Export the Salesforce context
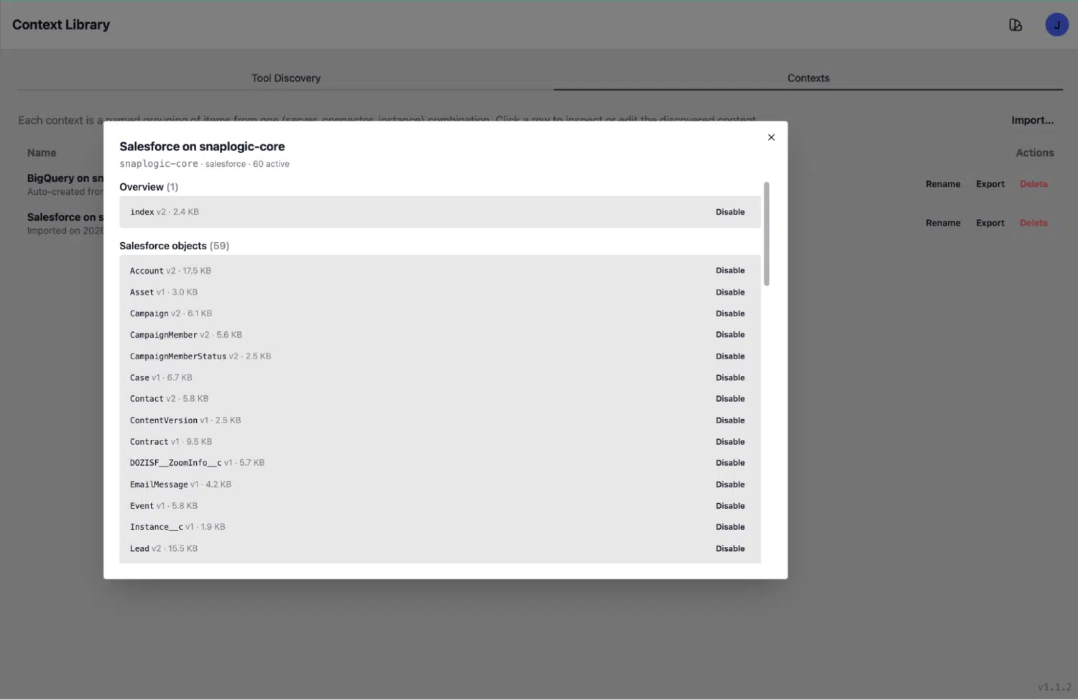The height and width of the screenshot is (700, 1078). [x=990, y=223]
